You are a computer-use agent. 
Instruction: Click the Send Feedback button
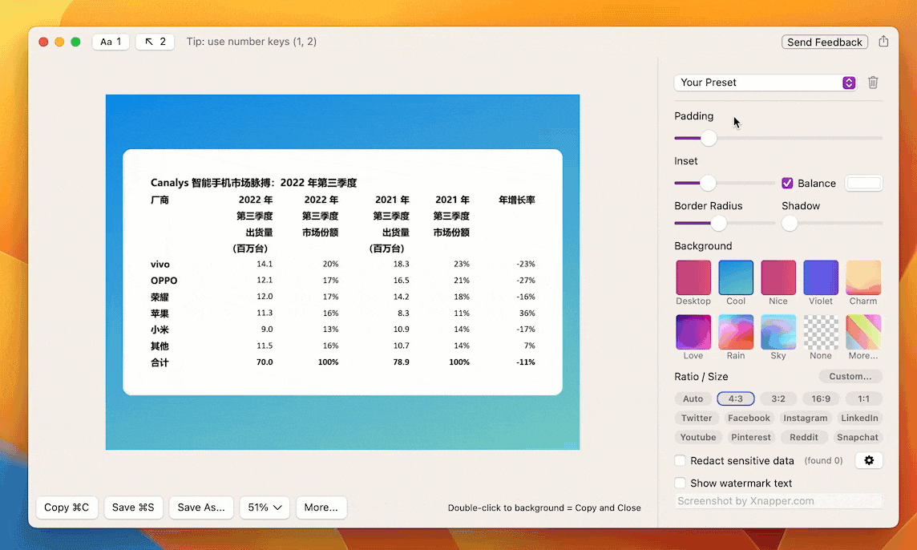coord(824,42)
